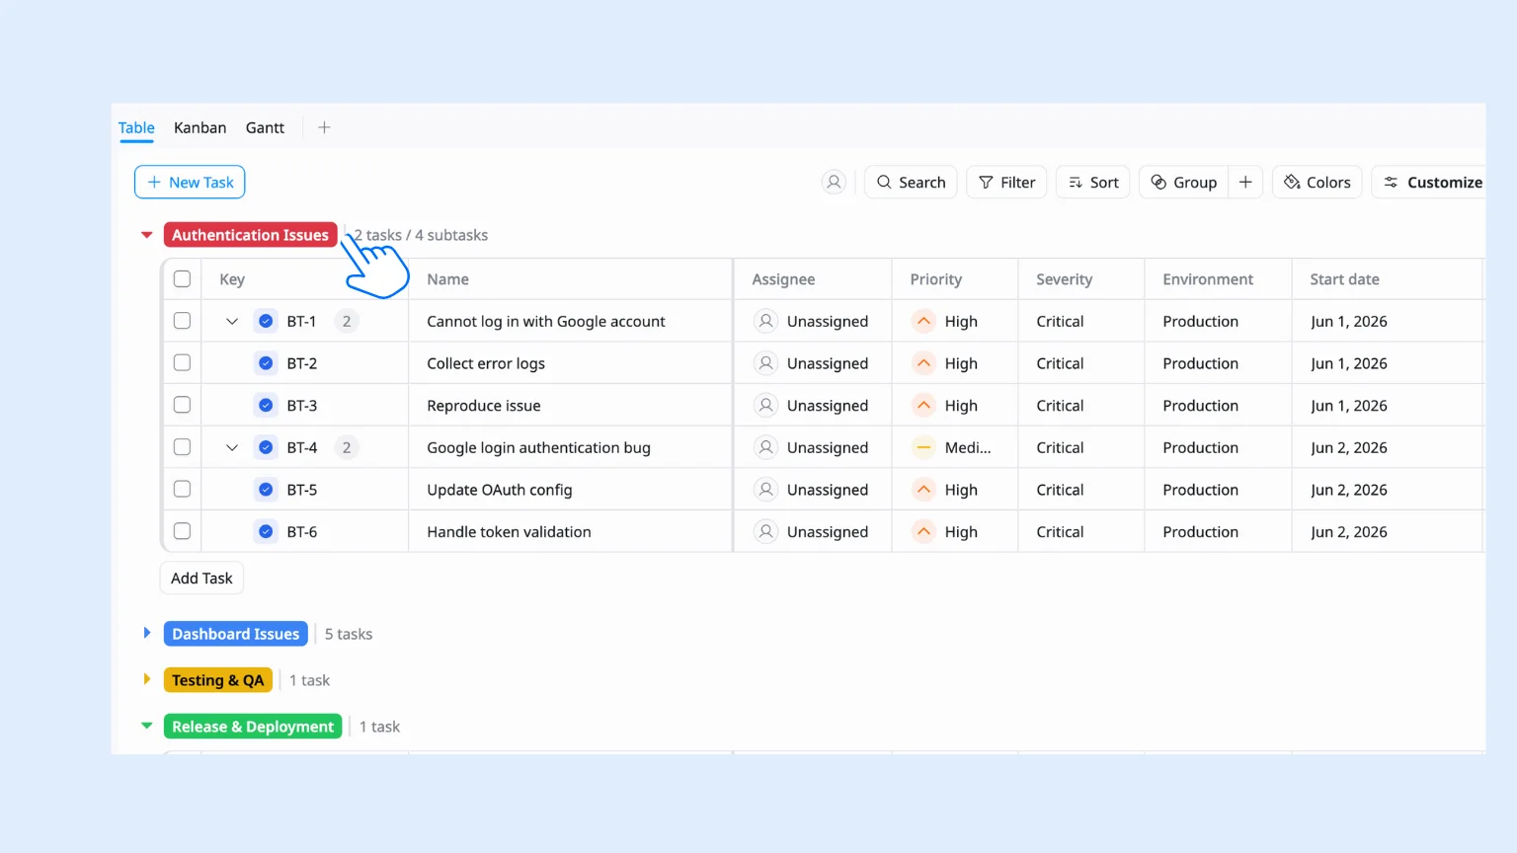Click the New Task button
This screenshot has width=1517, height=853.
(190, 182)
